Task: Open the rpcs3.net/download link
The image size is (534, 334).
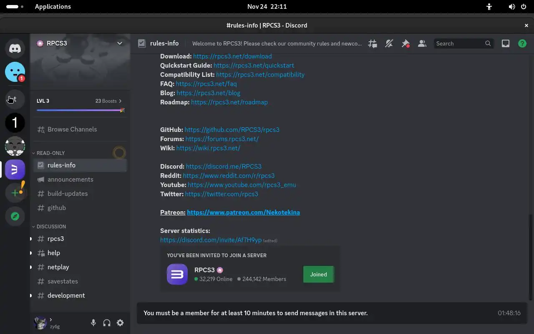Action: pyautogui.click(x=232, y=56)
